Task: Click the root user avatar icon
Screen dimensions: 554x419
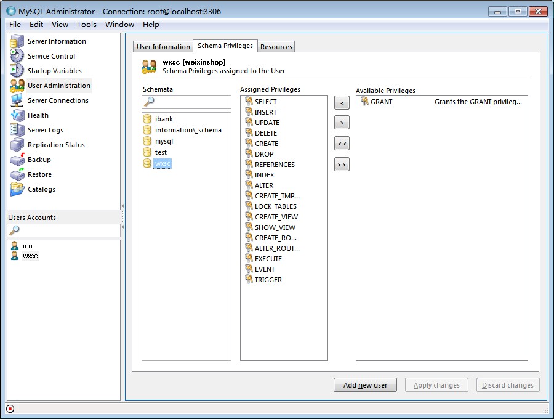Action: (x=15, y=246)
